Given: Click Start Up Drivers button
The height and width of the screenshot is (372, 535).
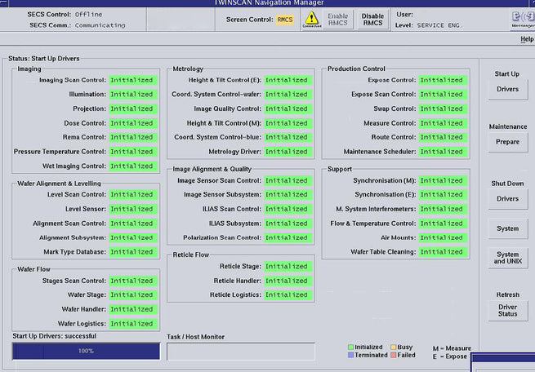Looking at the screenshot, I should coord(507,89).
